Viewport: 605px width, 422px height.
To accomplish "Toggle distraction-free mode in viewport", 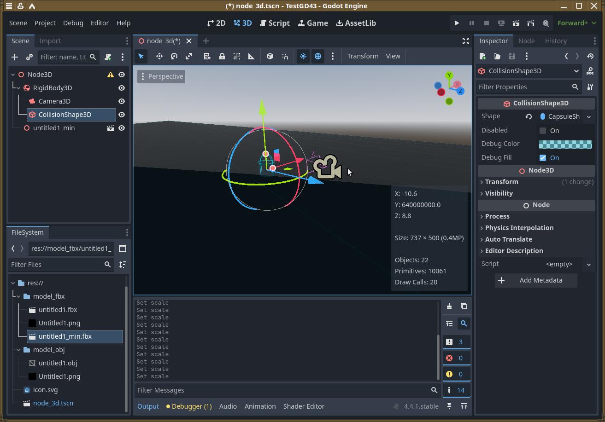I will pyautogui.click(x=466, y=41).
